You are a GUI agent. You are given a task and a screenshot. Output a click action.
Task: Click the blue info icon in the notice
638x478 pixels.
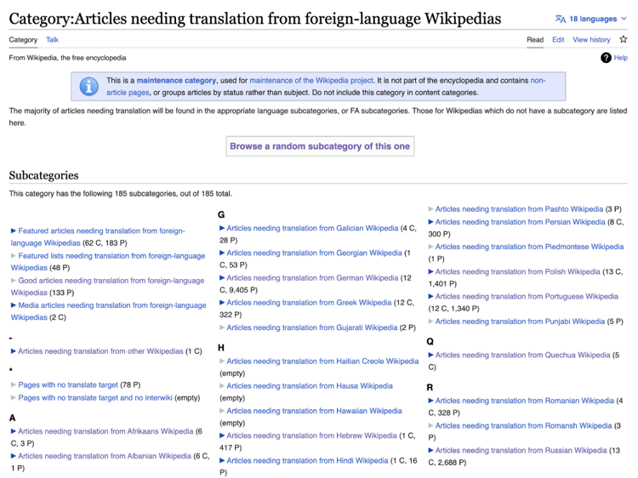click(x=88, y=86)
